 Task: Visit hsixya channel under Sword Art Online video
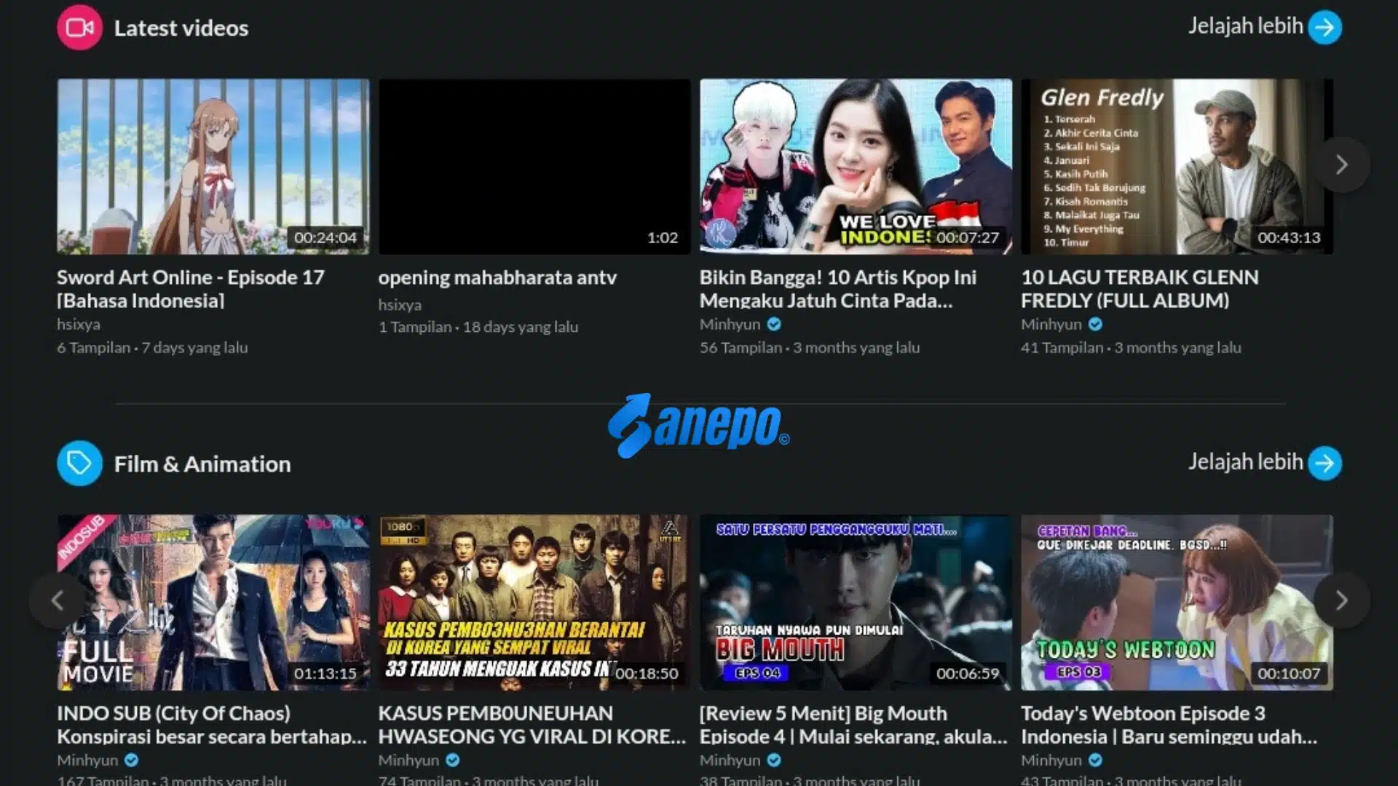click(x=79, y=325)
